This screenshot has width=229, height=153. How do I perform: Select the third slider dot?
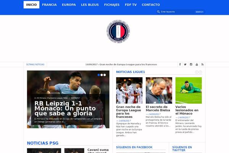pyautogui.click(x=105, y=75)
